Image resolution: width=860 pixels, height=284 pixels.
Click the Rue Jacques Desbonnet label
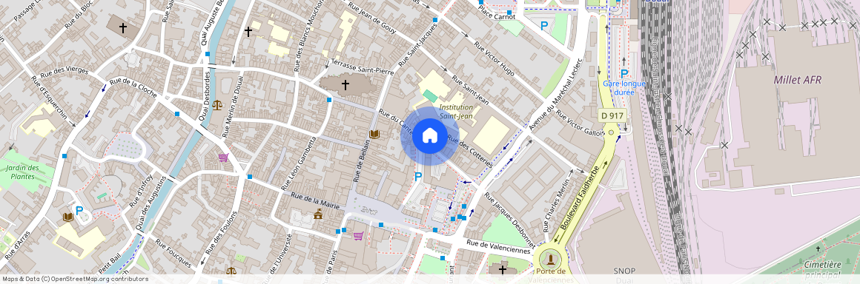[x=509, y=220]
